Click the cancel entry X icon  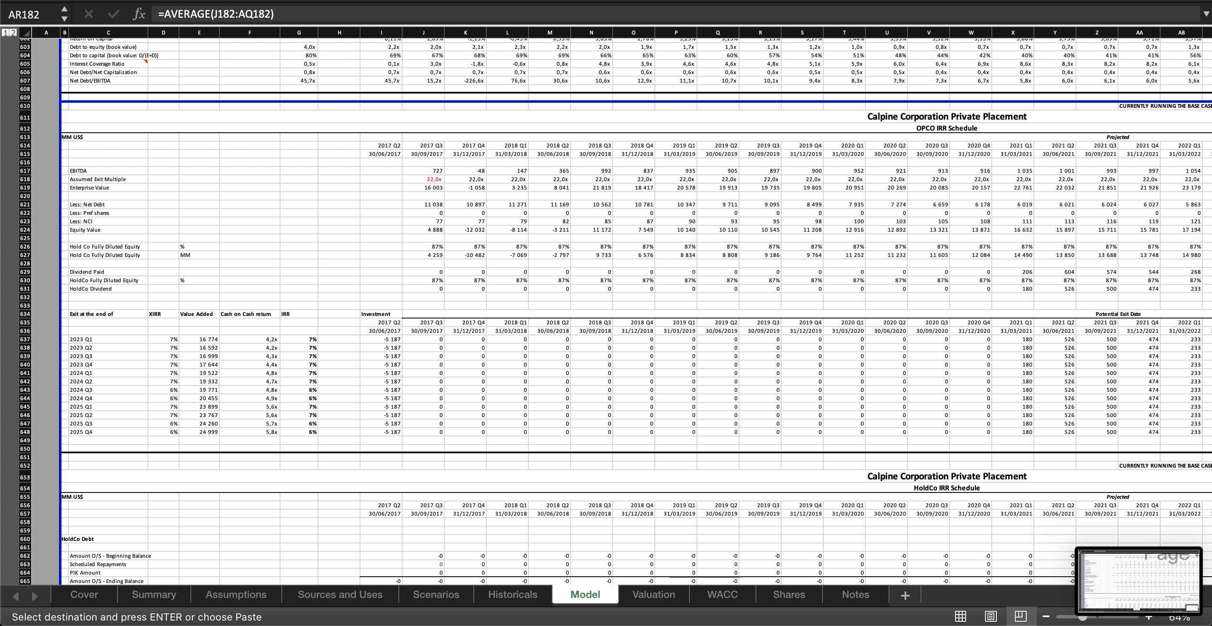(x=88, y=14)
